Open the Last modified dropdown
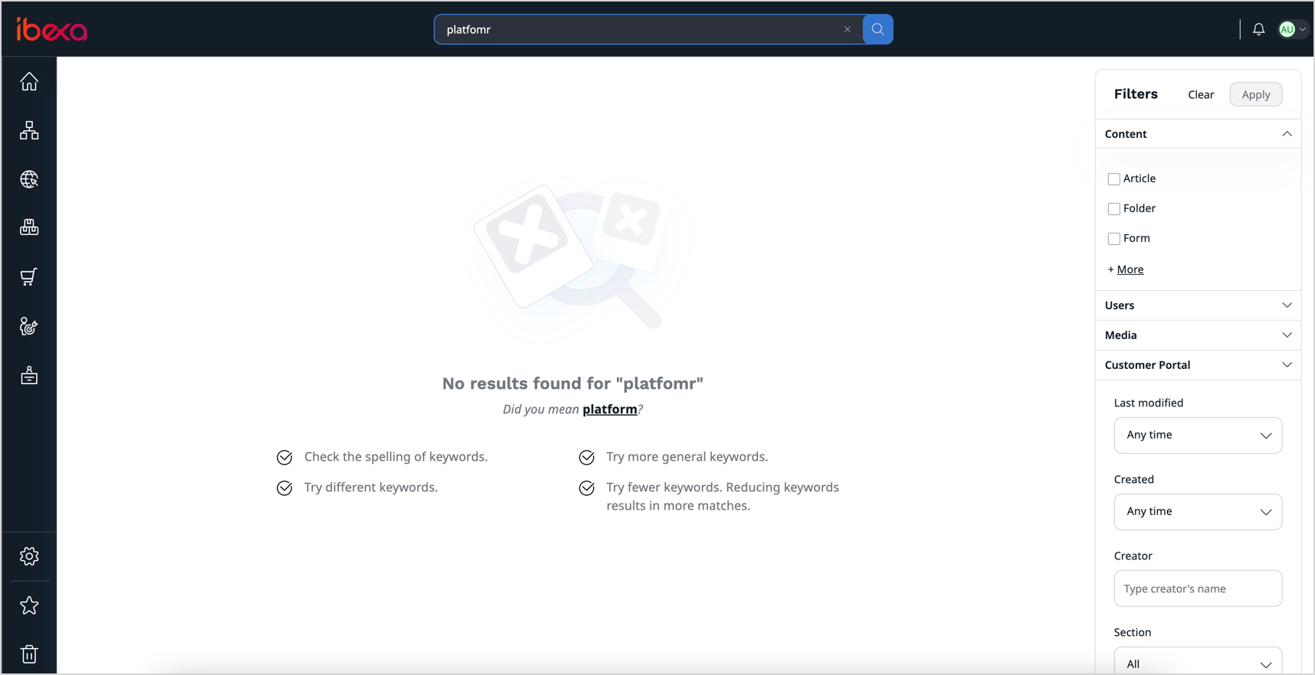Image resolution: width=1315 pixels, height=675 pixels. 1197,435
